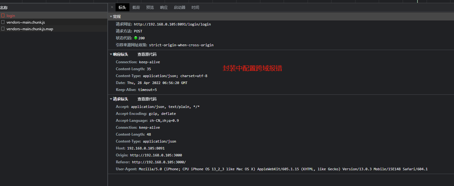Click the request URL http://192.168.0.105:8091/login/login

pos(172,24)
